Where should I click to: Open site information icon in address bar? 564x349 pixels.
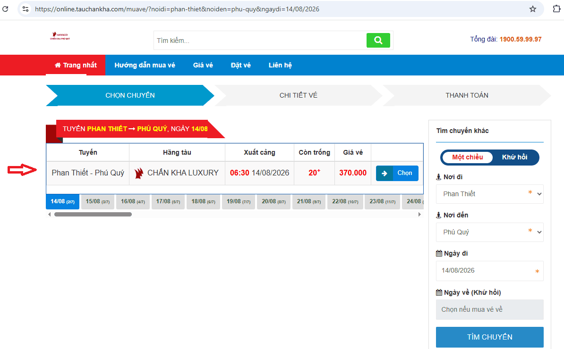25,9
